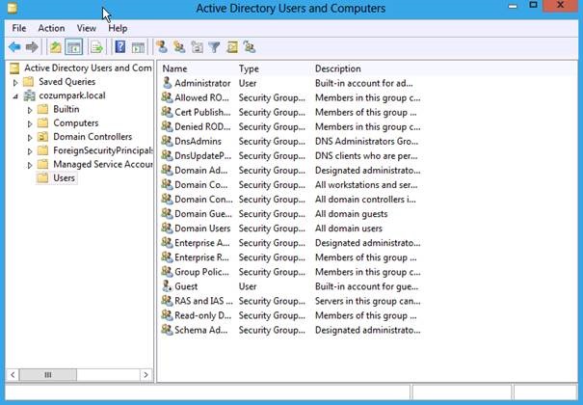
Task: Select the Domain Con... group name
Action: click(x=203, y=200)
